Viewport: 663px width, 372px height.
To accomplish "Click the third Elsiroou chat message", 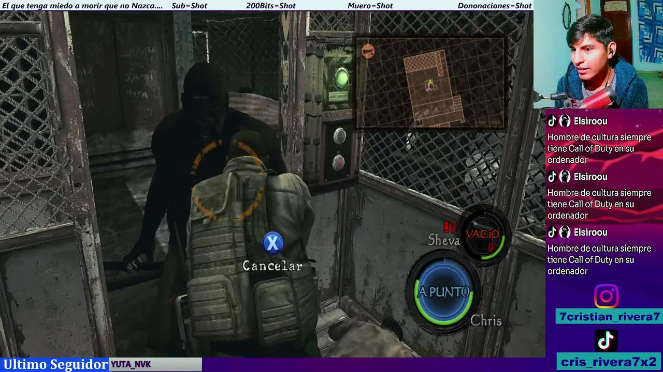I will tap(599, 260).
